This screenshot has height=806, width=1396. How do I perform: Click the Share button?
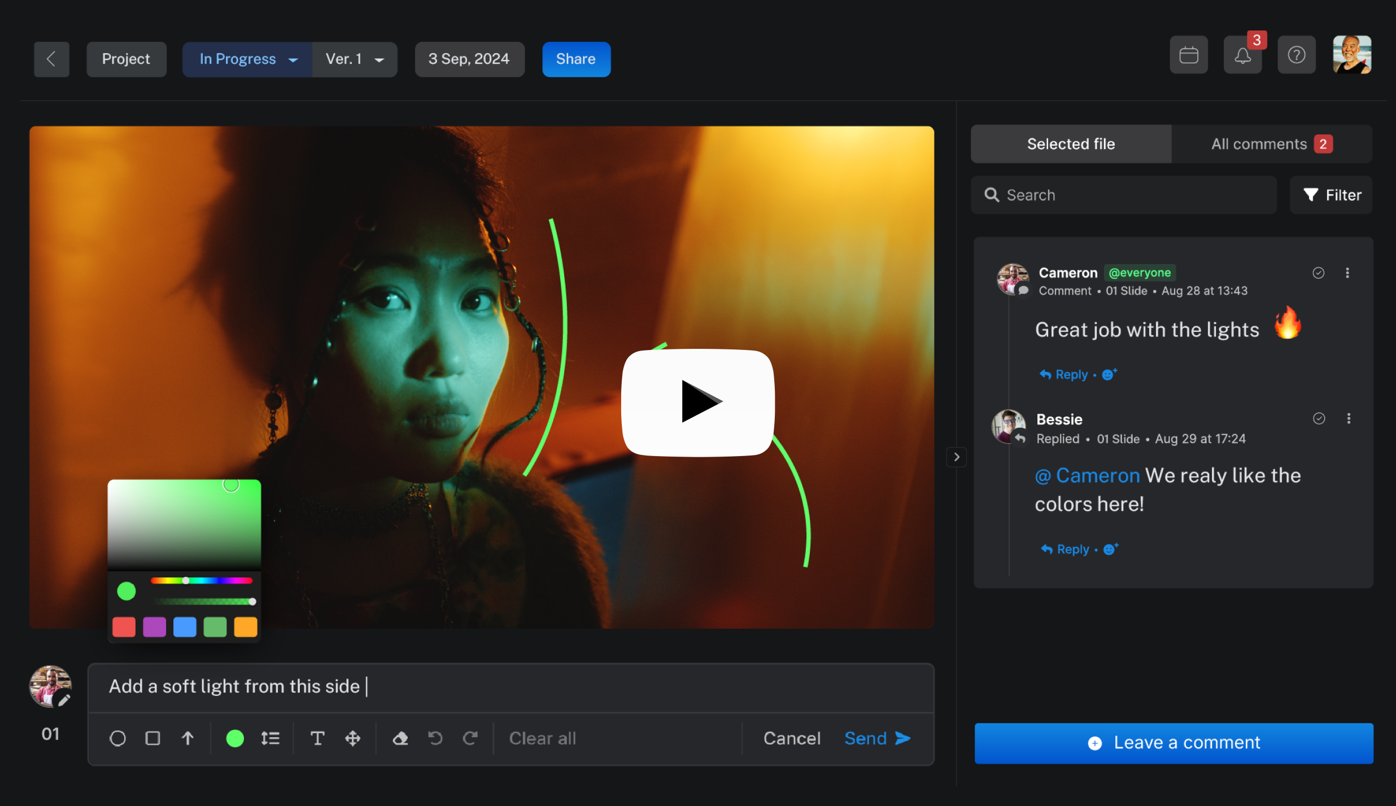click(x=576, y=59)
